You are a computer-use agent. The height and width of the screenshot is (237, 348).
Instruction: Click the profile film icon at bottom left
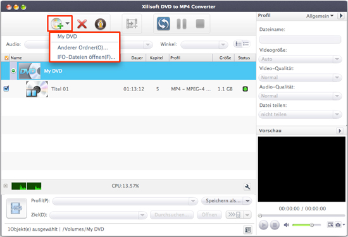tap(16, 209)
